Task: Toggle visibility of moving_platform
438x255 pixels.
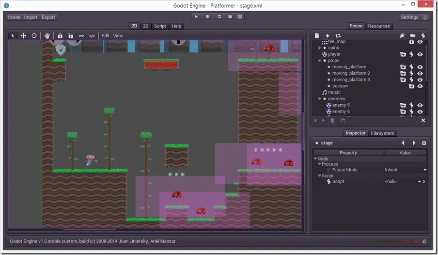Action: click(420, 67)
